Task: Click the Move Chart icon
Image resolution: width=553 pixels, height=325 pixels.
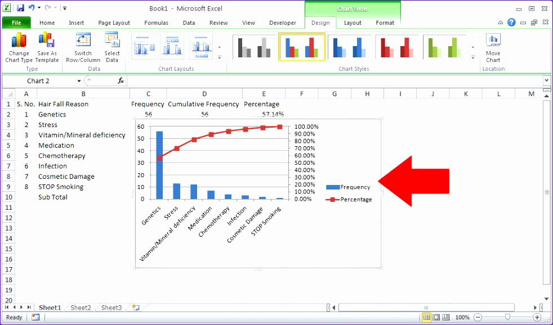Action: (493, 48)
